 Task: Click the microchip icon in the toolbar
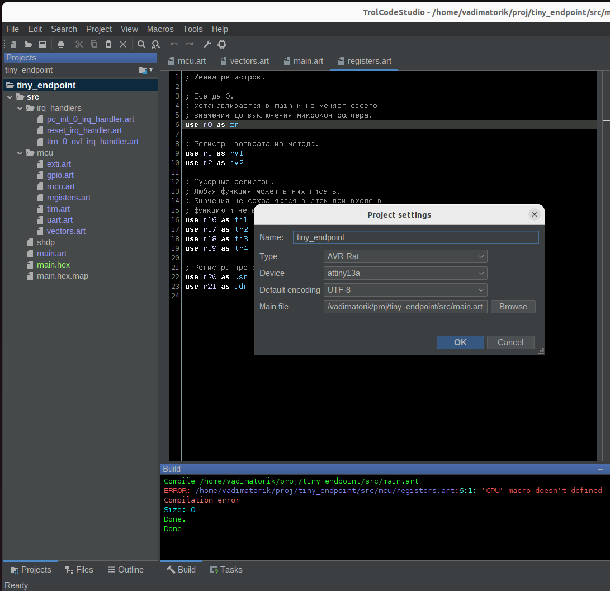pos(221,44)
